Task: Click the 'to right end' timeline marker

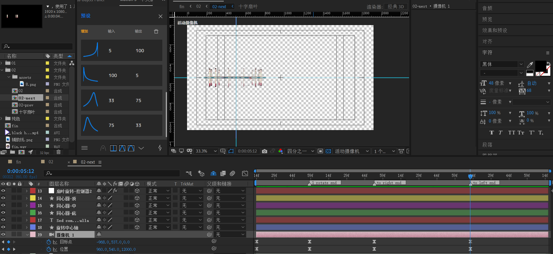Action: (x=389, y=183)
